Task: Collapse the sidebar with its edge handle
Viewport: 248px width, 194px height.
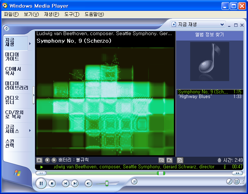Action: click(x=34, y=95)
